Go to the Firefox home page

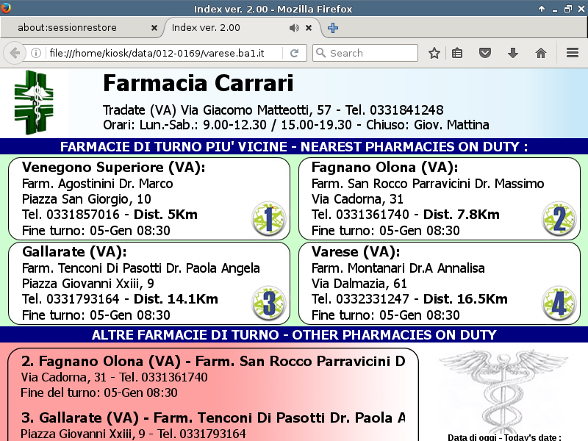(540, 53)
